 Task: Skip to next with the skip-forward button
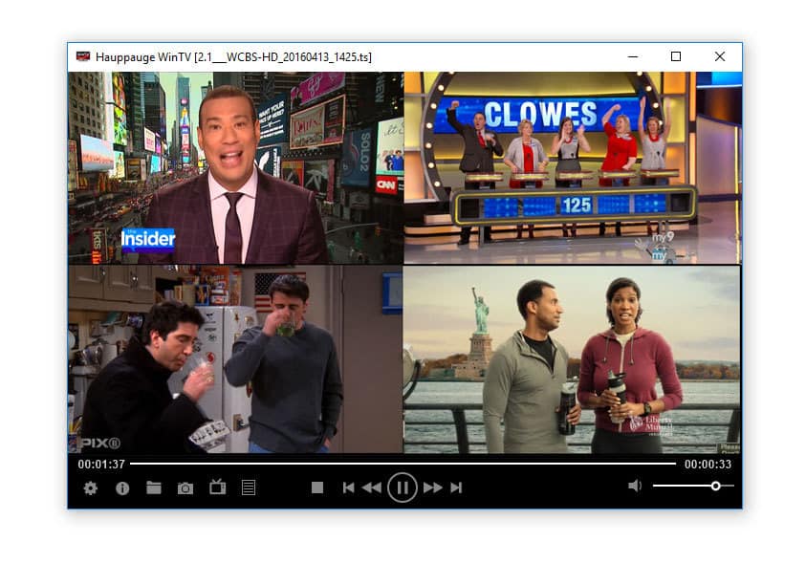pos(456,487)
